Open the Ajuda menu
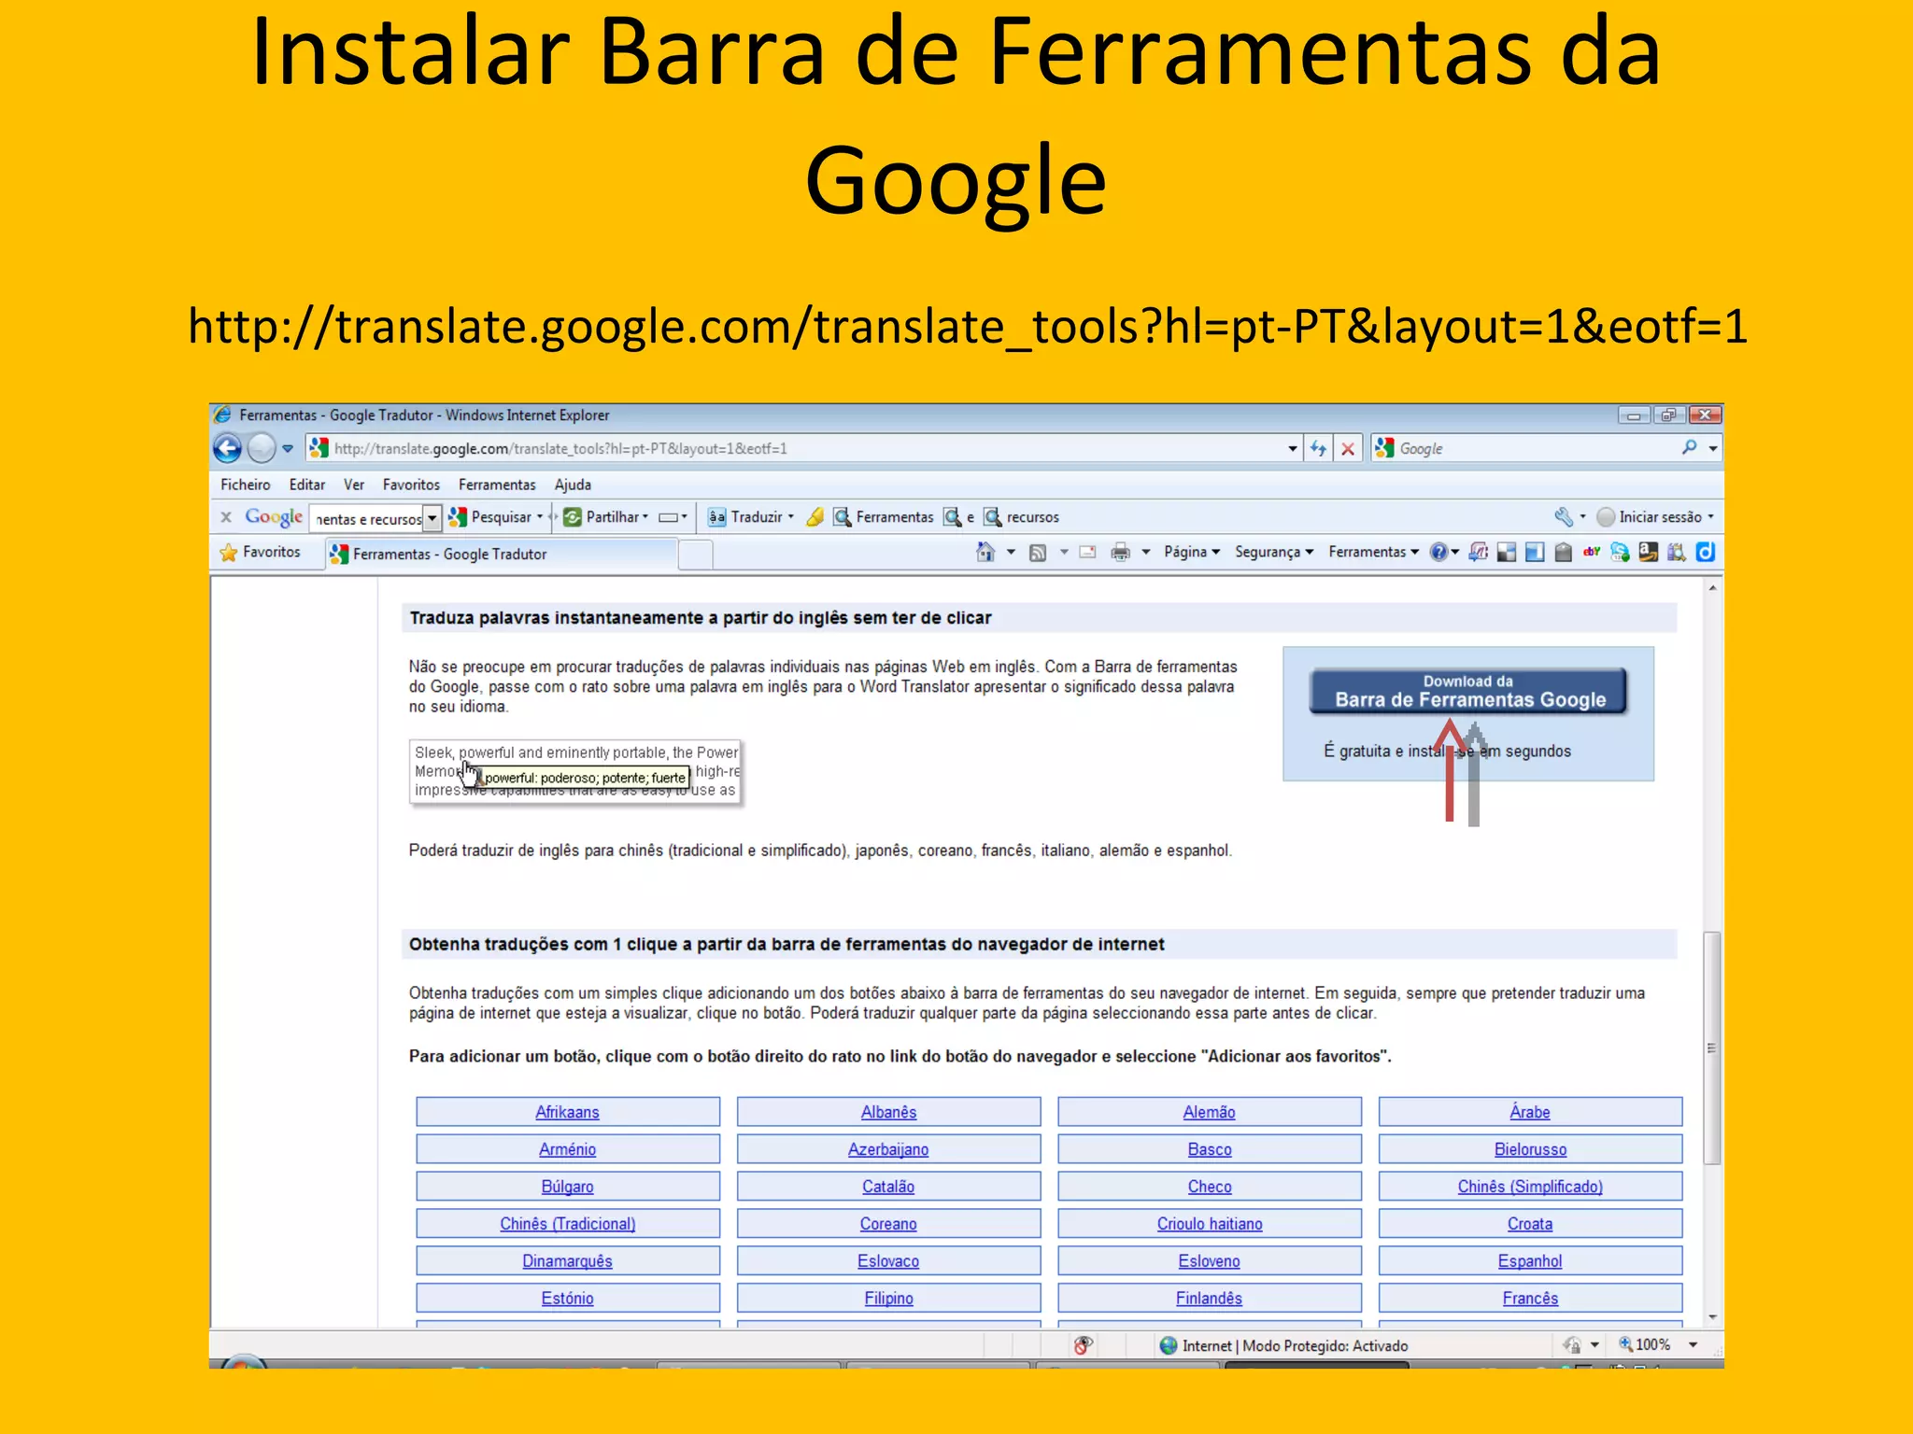The height and width of the screenshot is (1434, 1913). coord(573,485)
